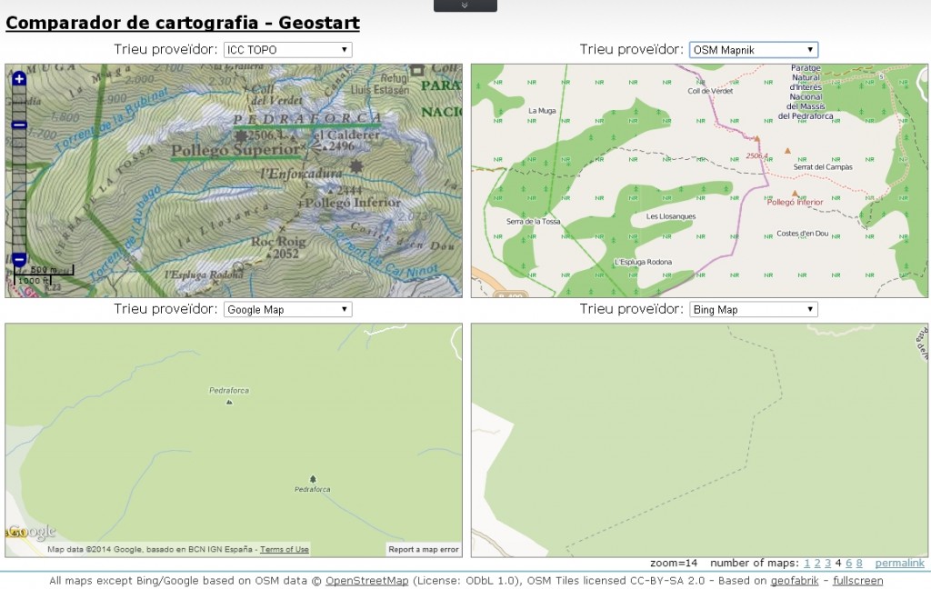
Task: Click the Serrat del Campàs peak triangle
Action: coord(788,151)
